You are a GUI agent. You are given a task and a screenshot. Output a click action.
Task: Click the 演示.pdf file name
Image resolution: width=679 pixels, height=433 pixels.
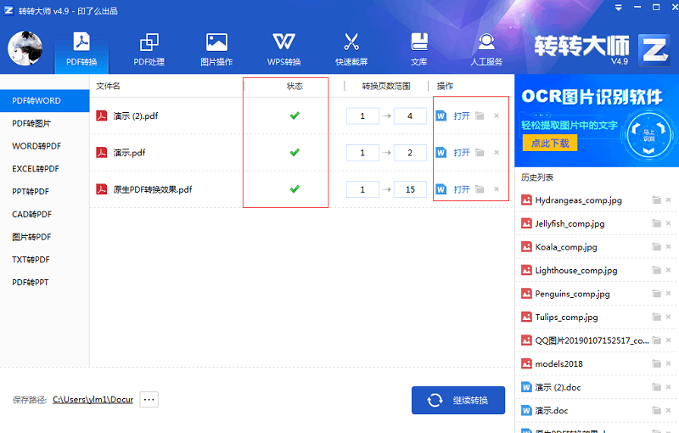(x=129, y=153)
